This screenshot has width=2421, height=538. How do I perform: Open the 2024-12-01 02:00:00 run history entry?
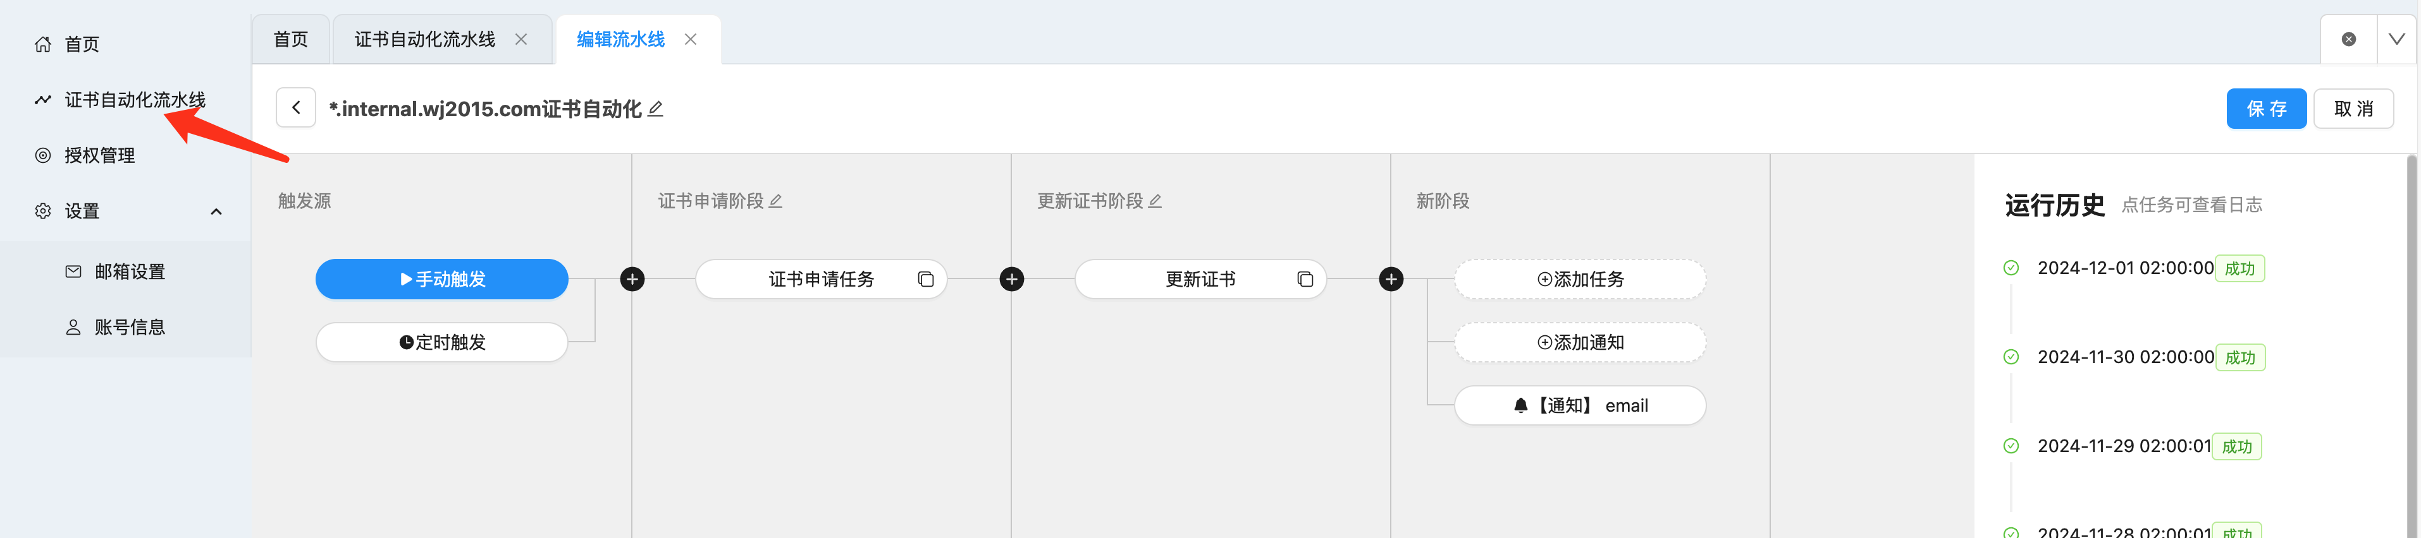(x=2125, y=268)
